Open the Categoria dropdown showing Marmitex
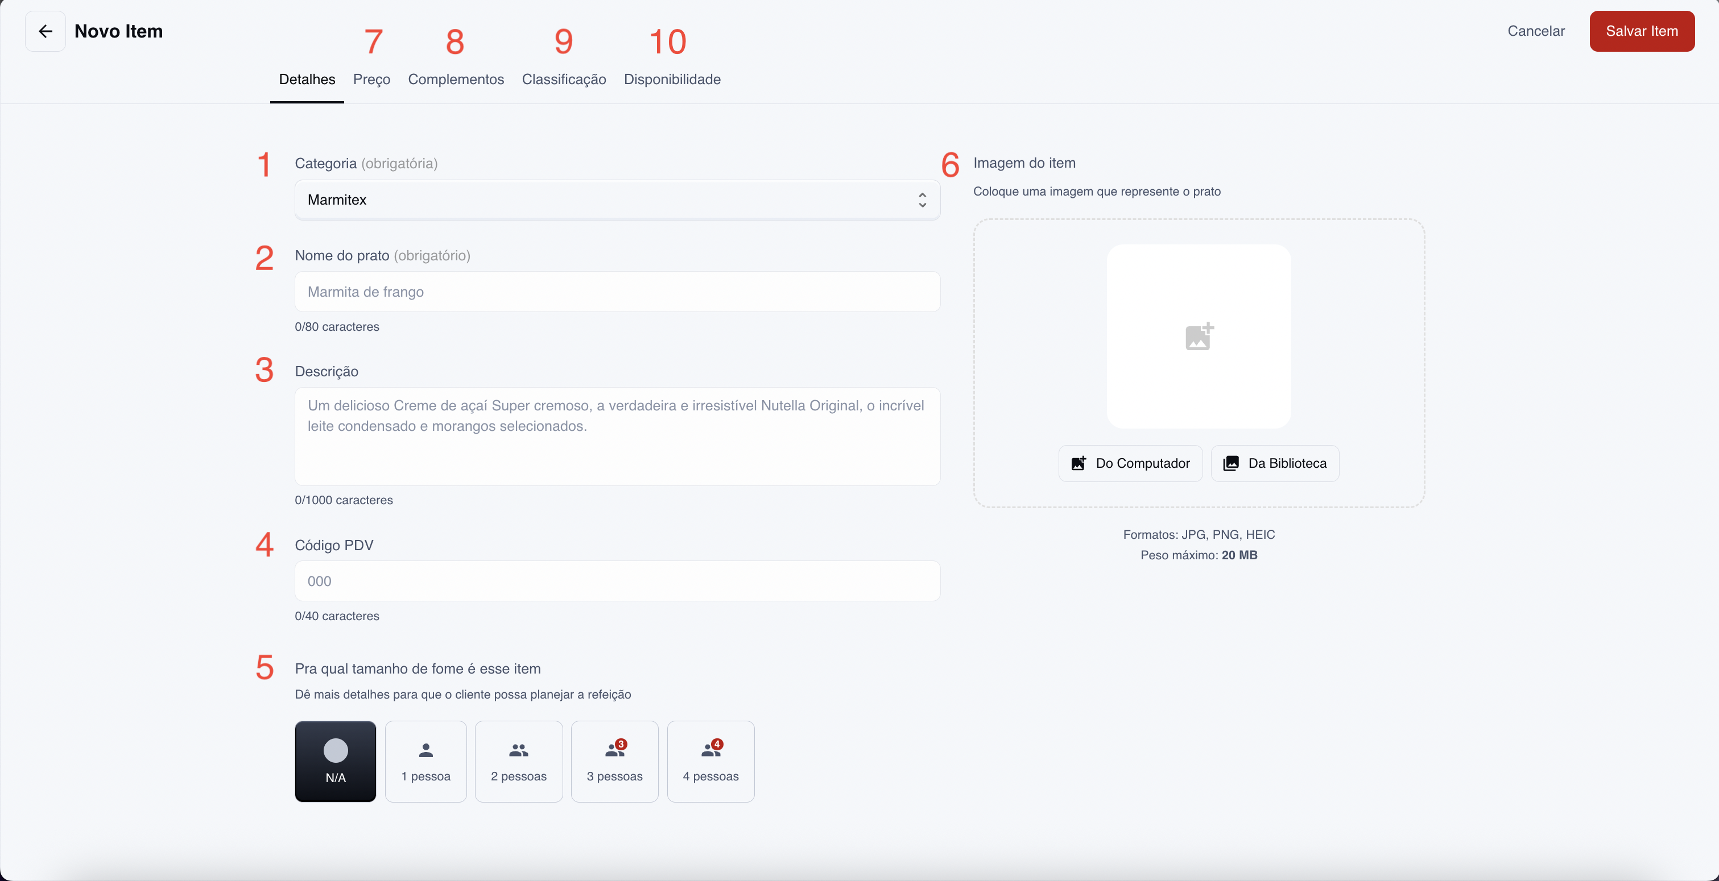Viewport: 1719px width, 881px height. click(617, 200)
